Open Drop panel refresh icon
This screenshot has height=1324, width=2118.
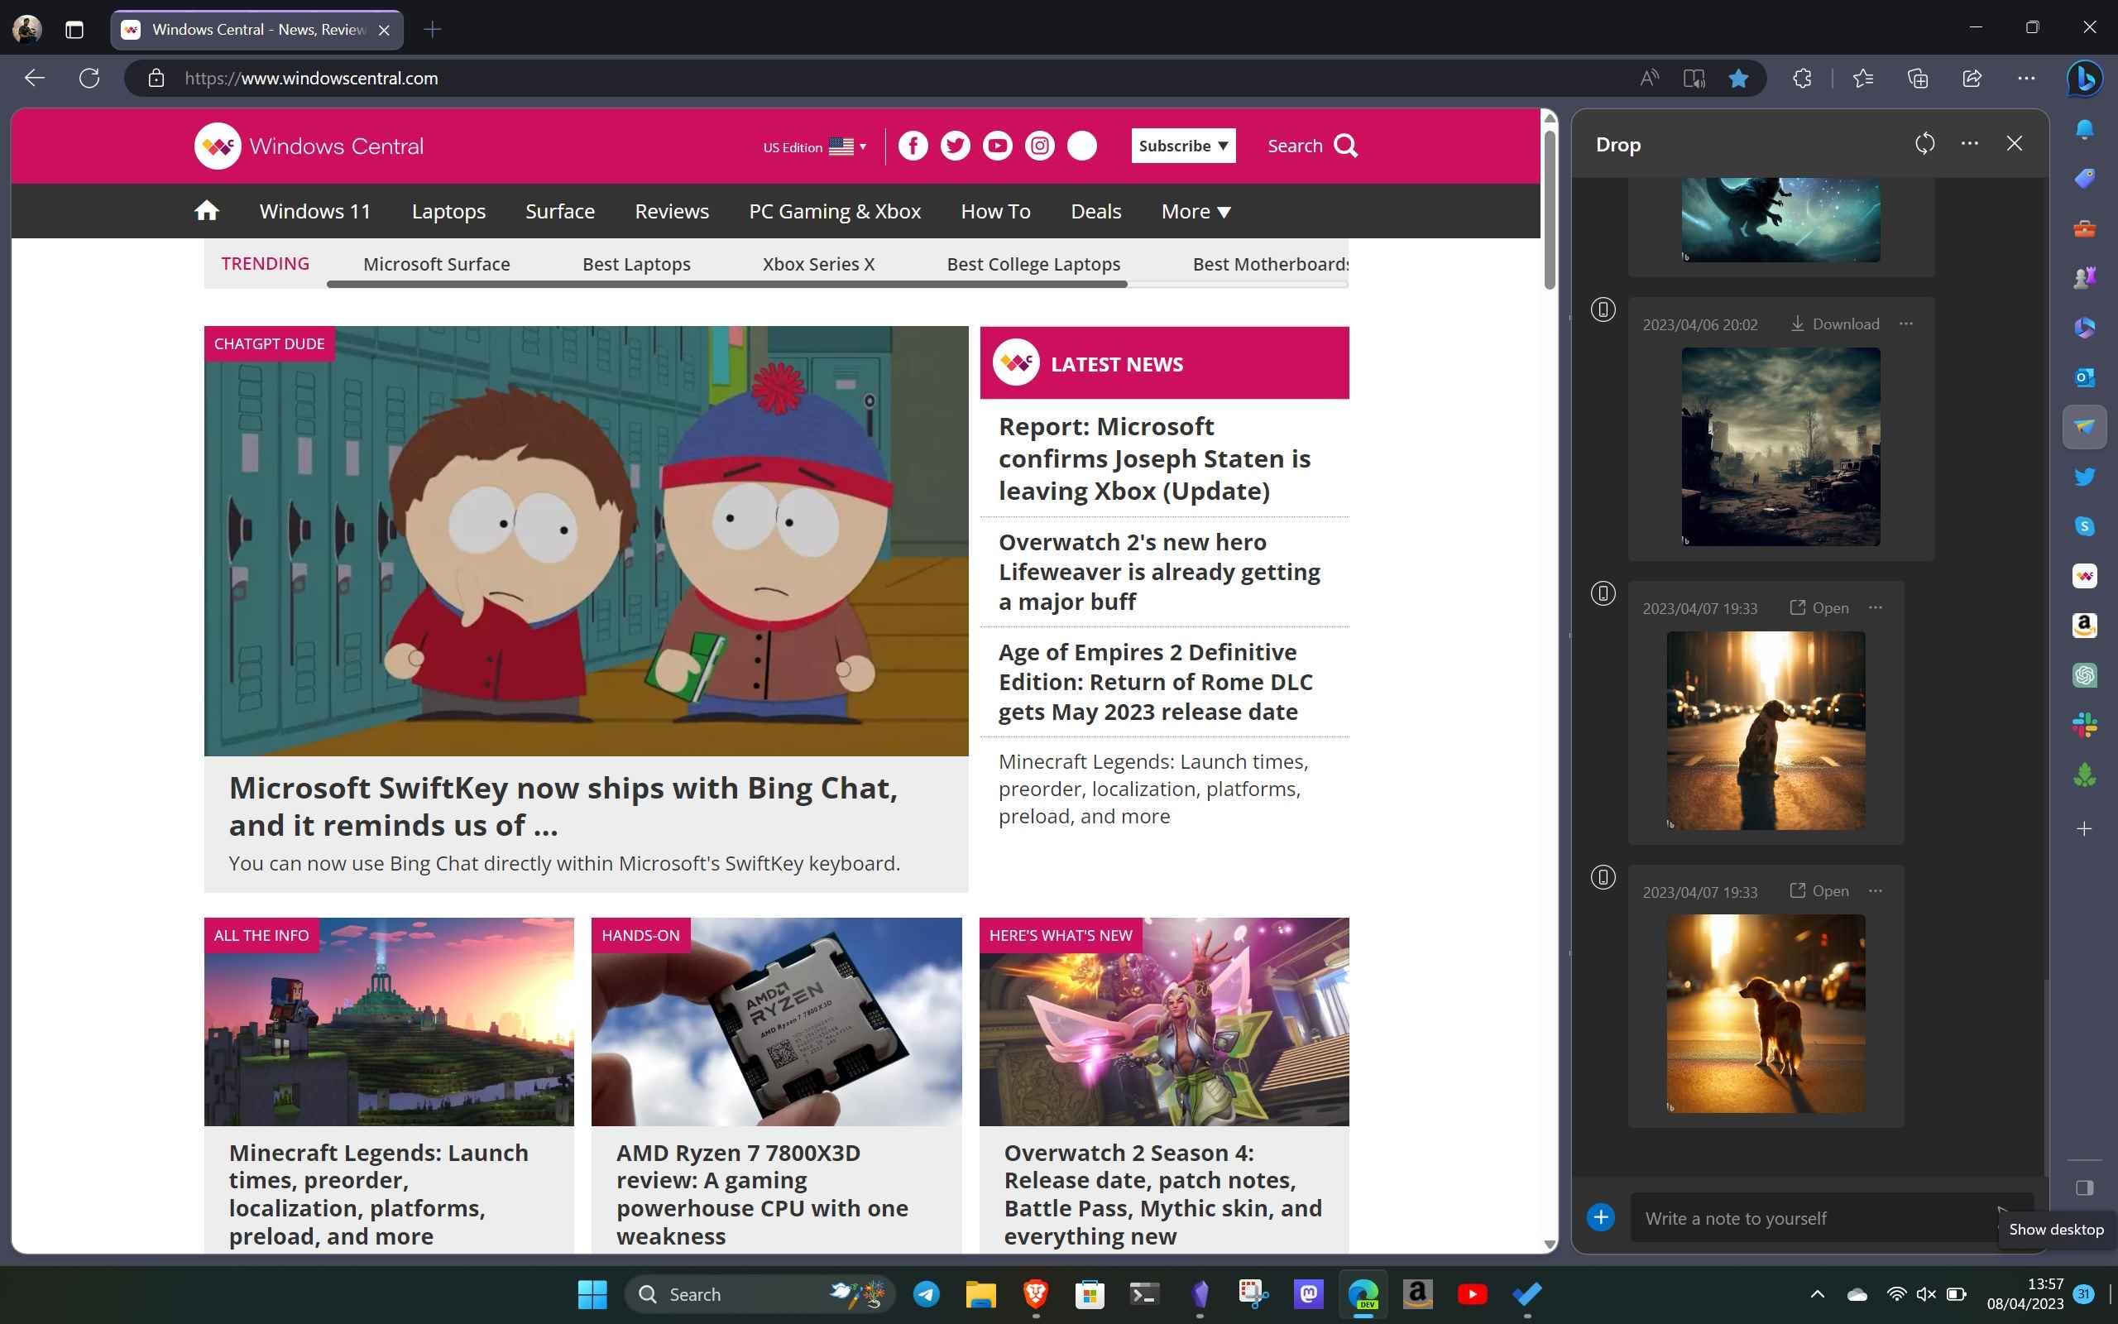(1924, 142)
